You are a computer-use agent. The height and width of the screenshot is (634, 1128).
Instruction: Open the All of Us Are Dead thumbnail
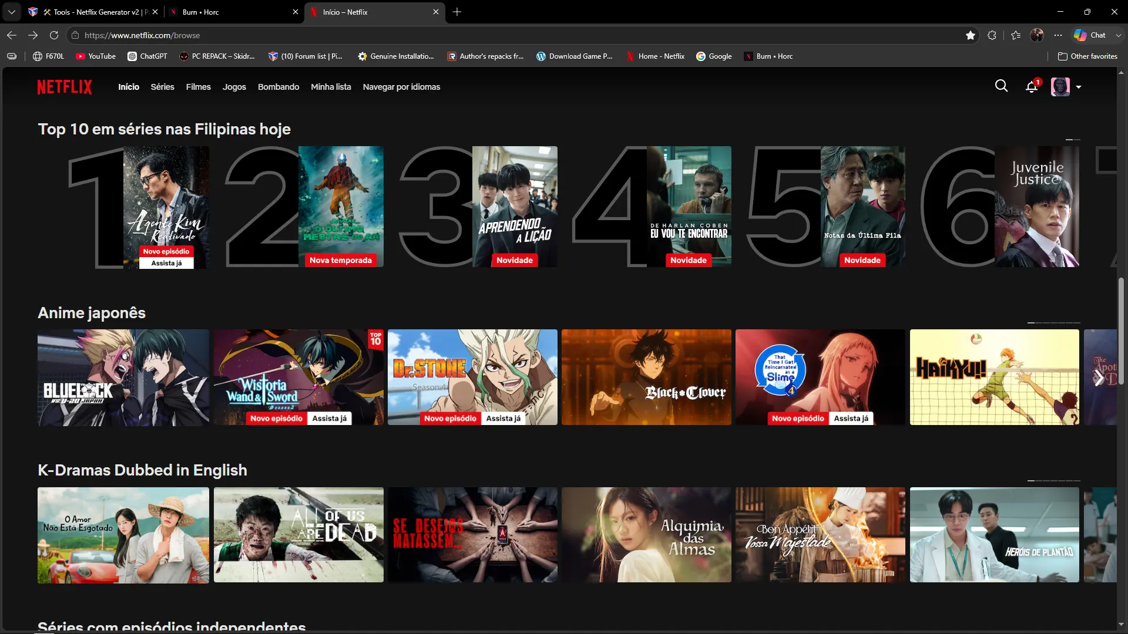pos(298,535)
